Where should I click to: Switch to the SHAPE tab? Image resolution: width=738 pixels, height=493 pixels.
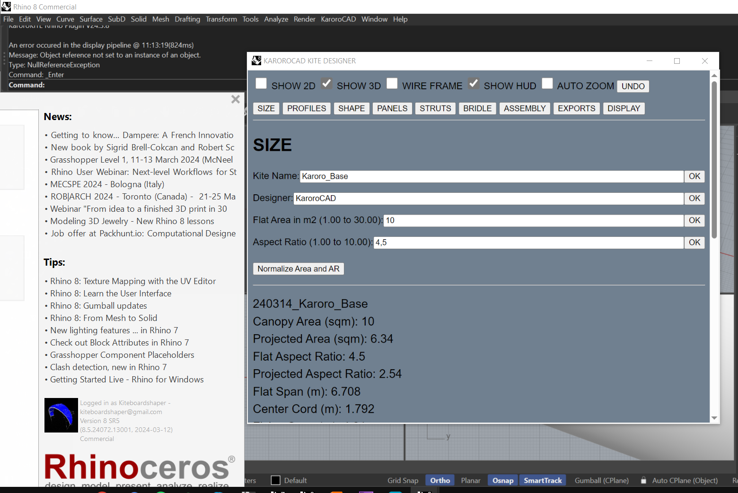click(351, 108)
